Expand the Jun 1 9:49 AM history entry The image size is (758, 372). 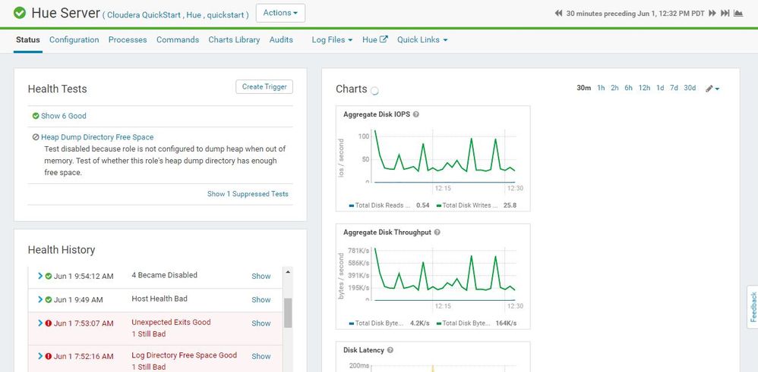click(40, 299)
